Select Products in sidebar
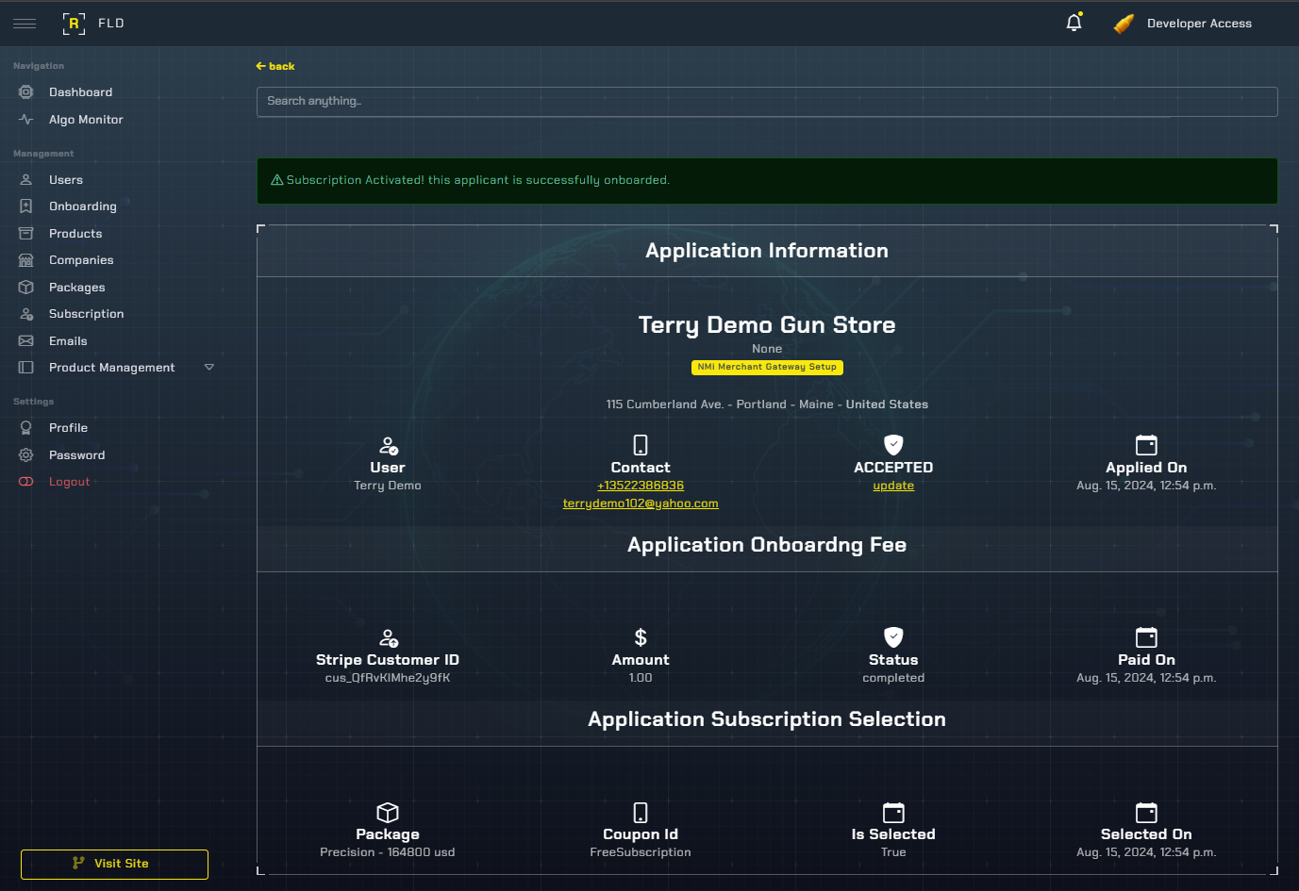Viewport: 1299px width, 891px height. [x=75, y=234]
